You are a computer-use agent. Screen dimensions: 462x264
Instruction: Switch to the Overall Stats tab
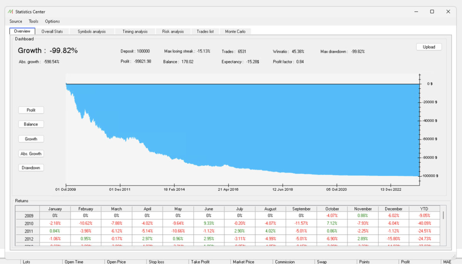coord(52,32)
